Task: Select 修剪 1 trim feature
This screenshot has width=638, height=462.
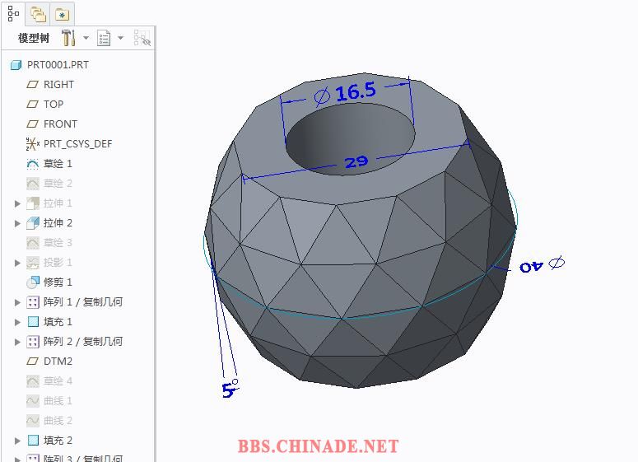Action: [58, 282]
